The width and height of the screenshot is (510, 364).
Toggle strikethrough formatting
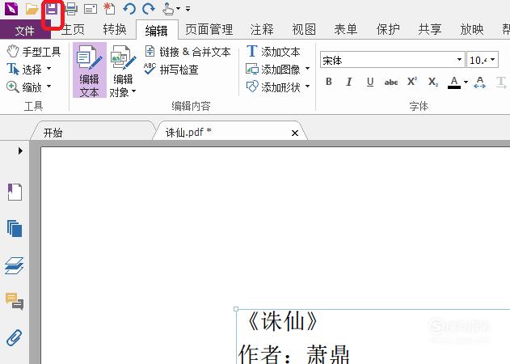(391, 82)
